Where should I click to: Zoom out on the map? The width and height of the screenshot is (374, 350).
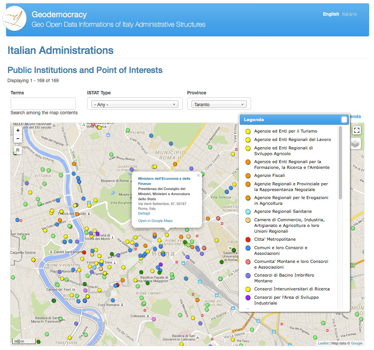[x=18, y=138]
